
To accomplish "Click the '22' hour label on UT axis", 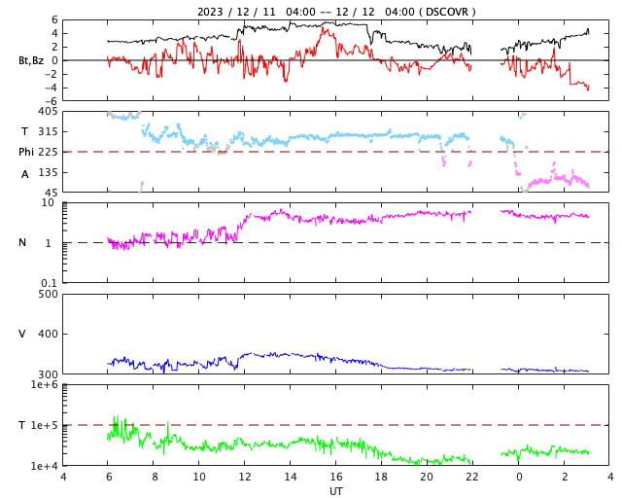I will [x=472, y=477].
